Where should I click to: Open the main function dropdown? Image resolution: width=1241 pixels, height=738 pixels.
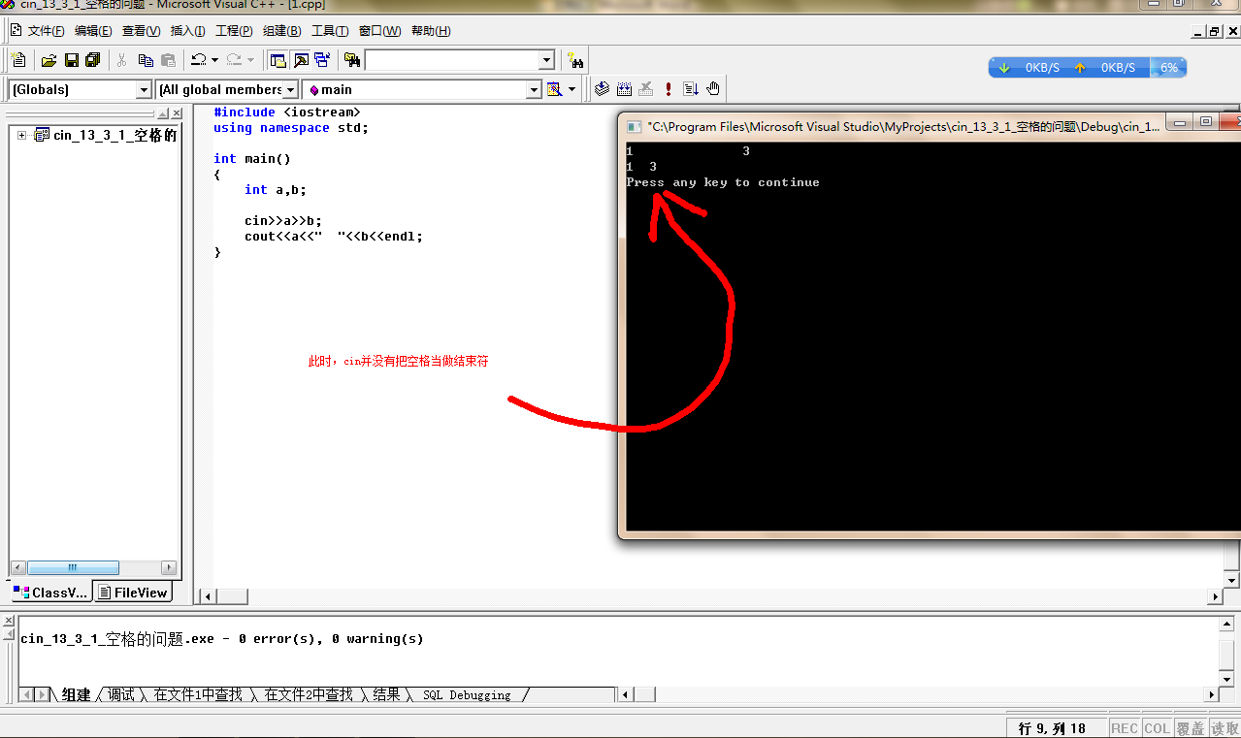pos(533,89)
